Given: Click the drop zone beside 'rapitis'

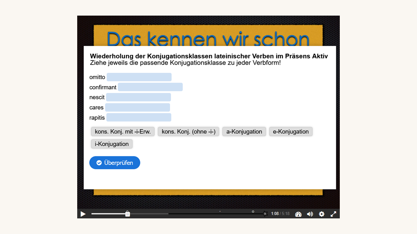Looking at the screenshot, I should tap(139, 118).
